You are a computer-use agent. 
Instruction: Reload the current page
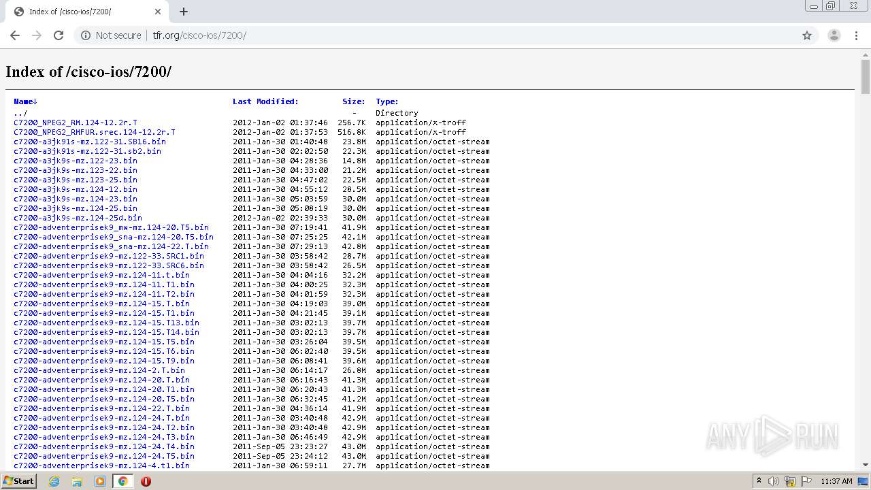59,35
